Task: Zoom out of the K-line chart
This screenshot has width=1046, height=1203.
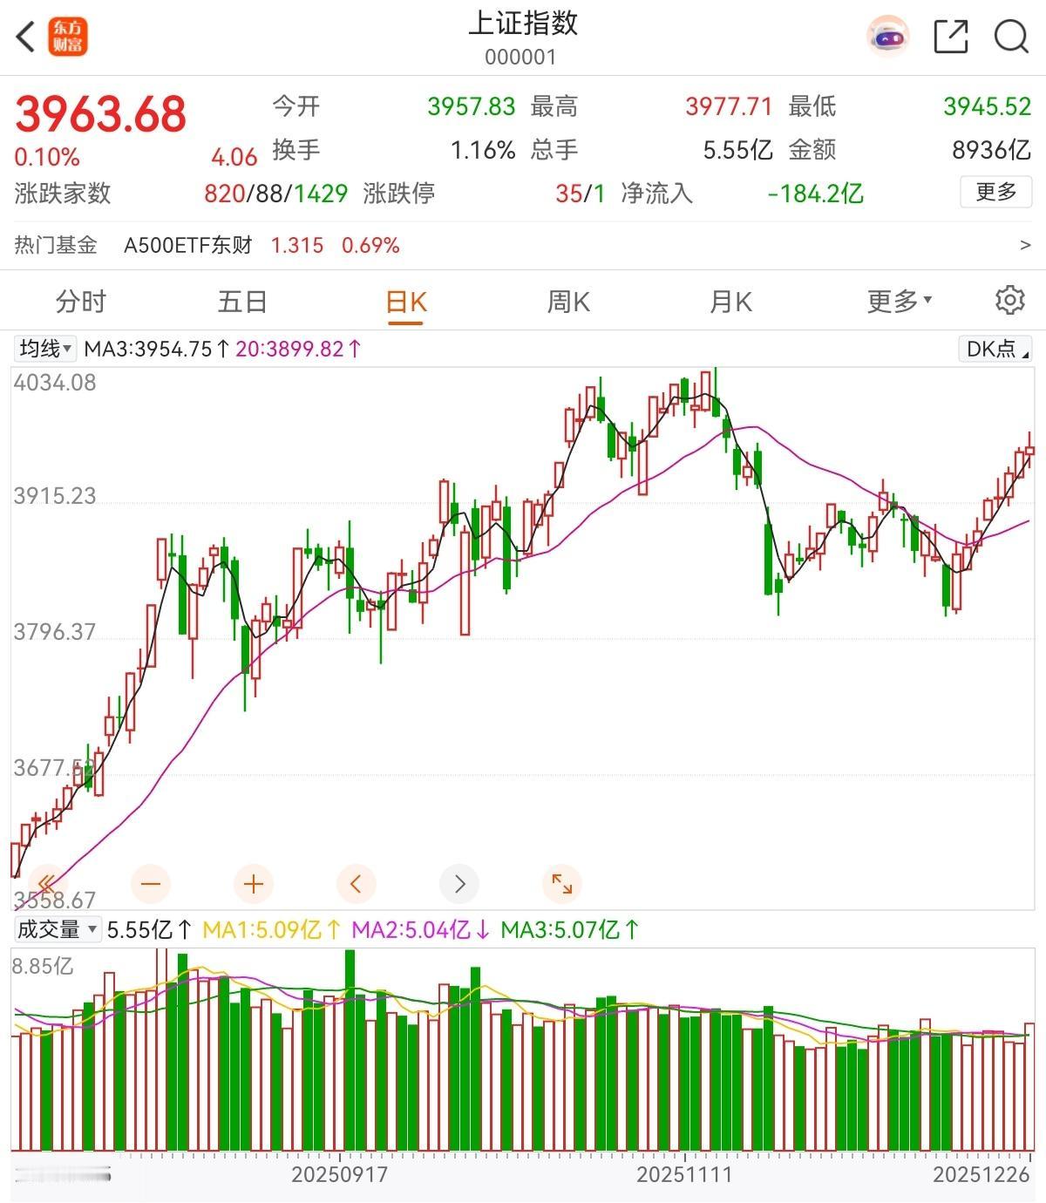Action: click(150, 883)
